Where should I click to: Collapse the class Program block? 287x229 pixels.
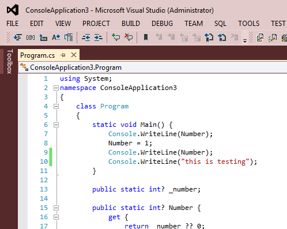pos(56,106)
